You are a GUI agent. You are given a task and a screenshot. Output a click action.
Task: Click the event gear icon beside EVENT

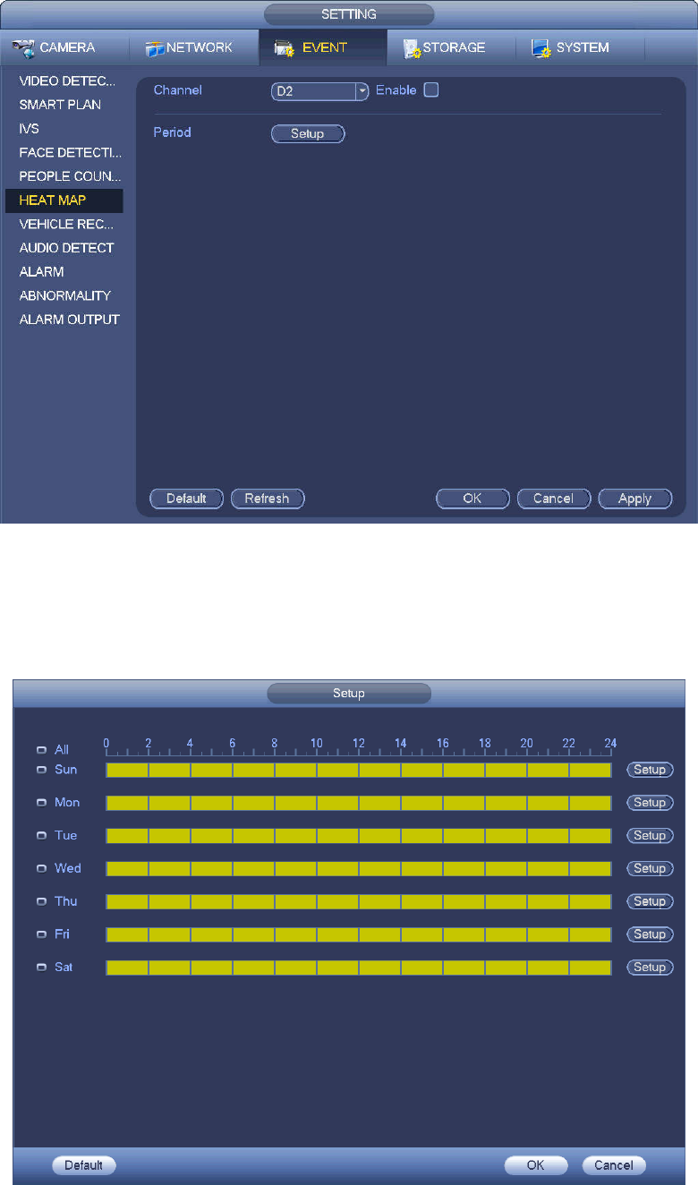coord(284,48)
